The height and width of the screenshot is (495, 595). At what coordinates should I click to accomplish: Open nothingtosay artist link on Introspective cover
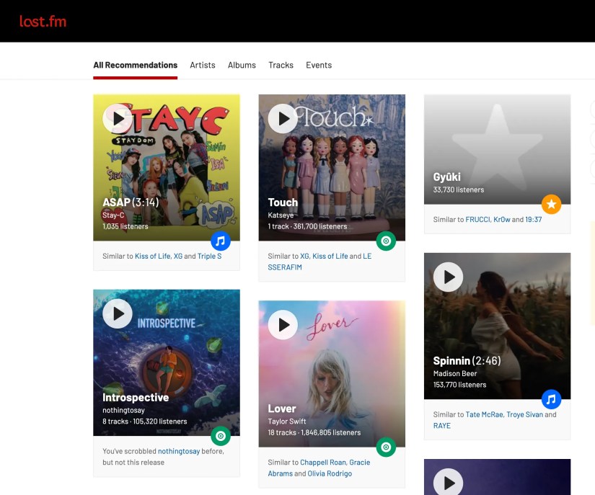pos(123,410)
